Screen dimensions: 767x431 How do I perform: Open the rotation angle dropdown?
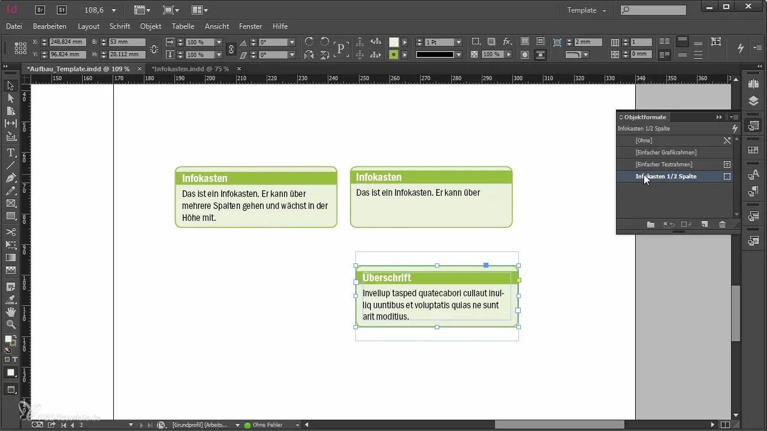click(x=292, y=43)
